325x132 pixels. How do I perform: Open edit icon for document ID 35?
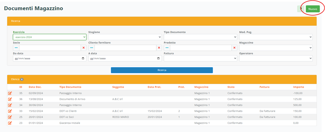tap(10, 93)
